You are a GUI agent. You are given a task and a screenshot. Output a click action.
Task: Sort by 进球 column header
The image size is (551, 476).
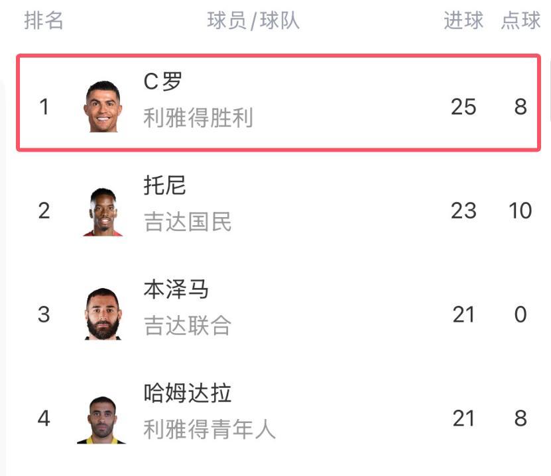tap(463, 21)
